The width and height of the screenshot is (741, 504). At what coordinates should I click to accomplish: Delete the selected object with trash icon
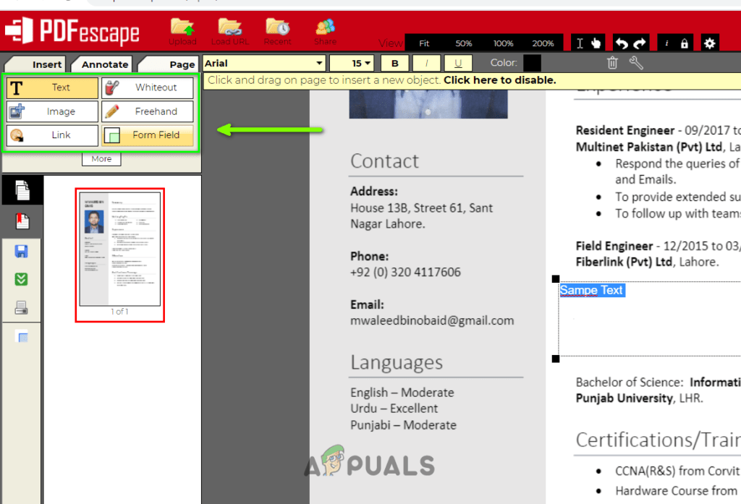coord(612,63)
